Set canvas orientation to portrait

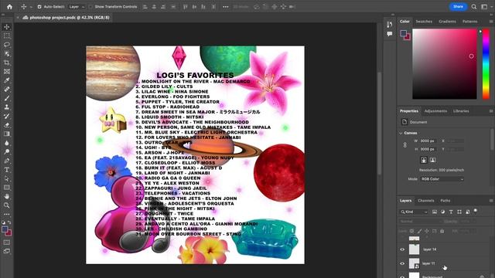pos(424,160)
